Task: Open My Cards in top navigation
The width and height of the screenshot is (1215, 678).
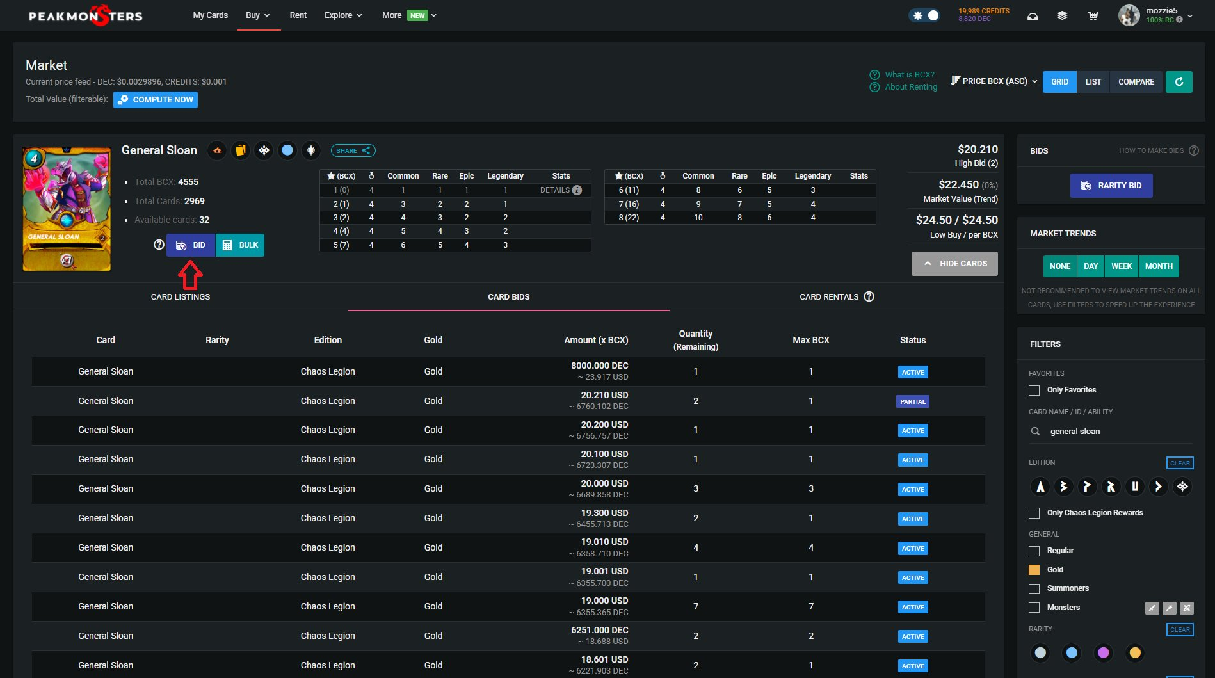Action: [x=211, y=15]
